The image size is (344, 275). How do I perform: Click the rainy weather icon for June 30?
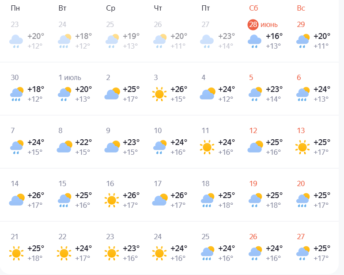[16, 94]
